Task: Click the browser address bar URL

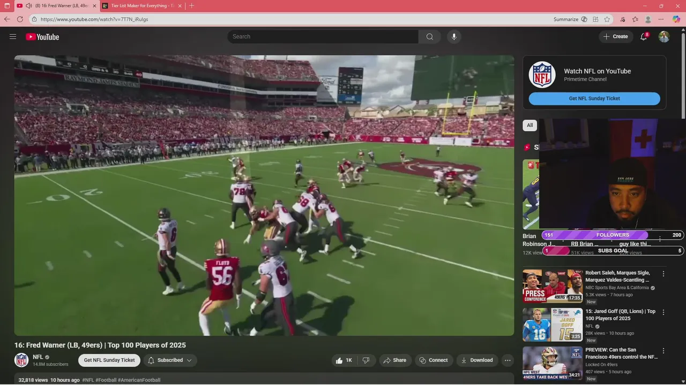Action: pos(94,19)
